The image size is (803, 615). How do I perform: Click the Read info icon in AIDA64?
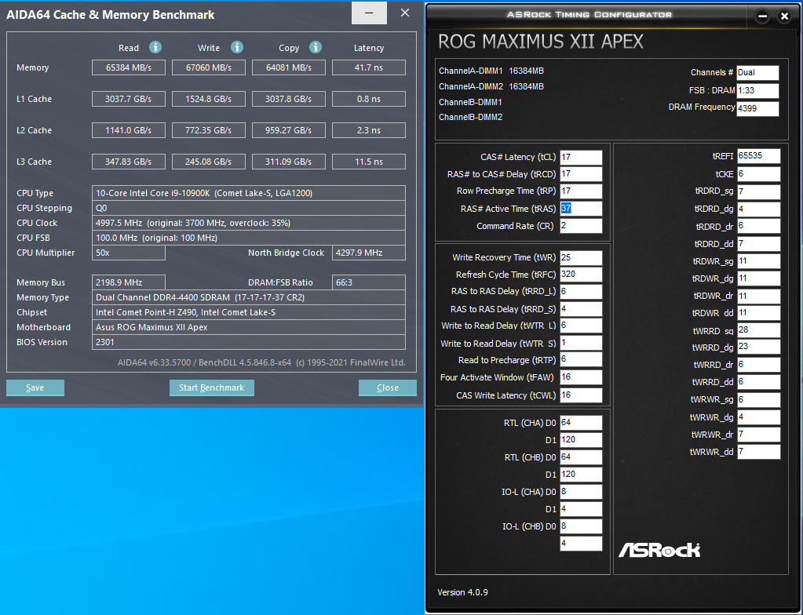click(155, 48)
